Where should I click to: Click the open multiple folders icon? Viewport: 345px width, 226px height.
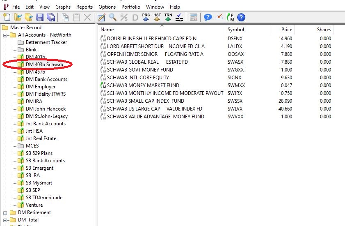point(29,17)
